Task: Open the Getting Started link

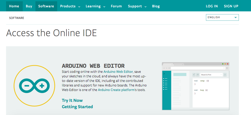Action: pos(77,107)
